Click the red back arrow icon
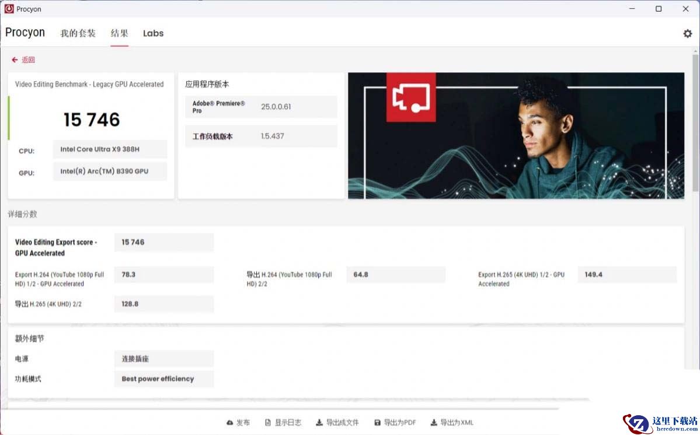This screenshot has width=700, height=435. pos(15,60)
